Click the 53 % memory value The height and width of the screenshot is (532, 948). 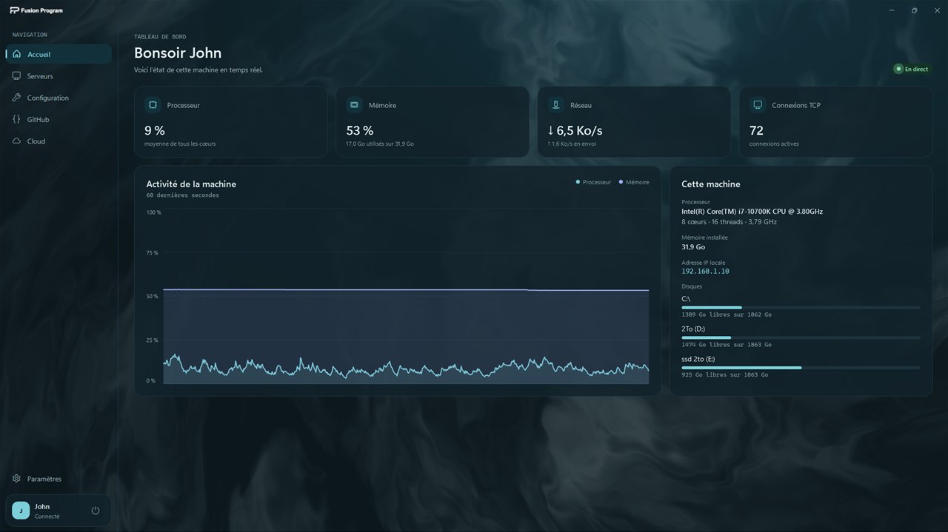pos(360,130)
